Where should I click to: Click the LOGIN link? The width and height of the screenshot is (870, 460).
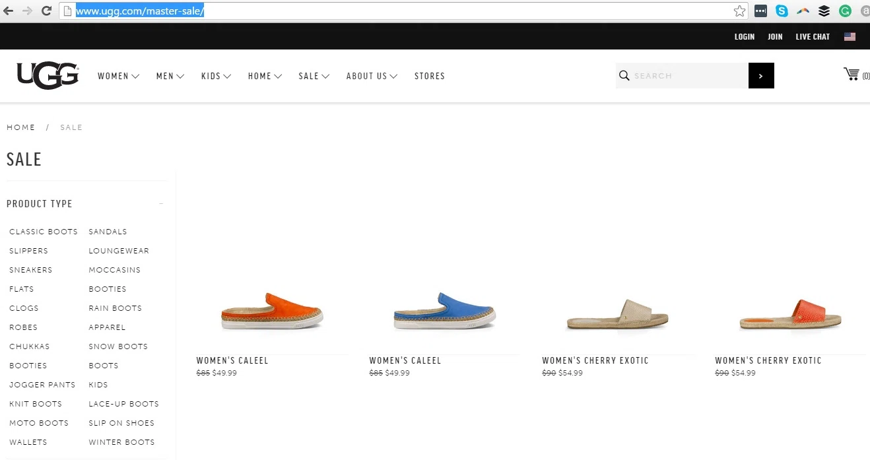click(x=745, y=37)
